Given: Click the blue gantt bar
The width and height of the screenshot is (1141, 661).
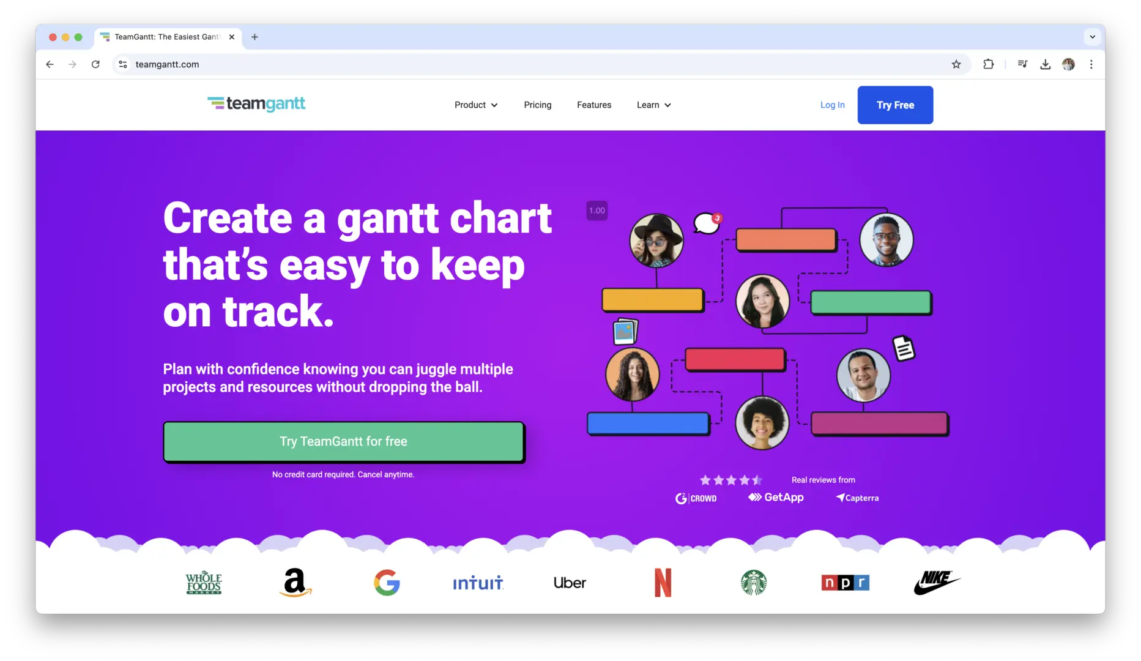Looking at the screenshot, I should (648, 424).
